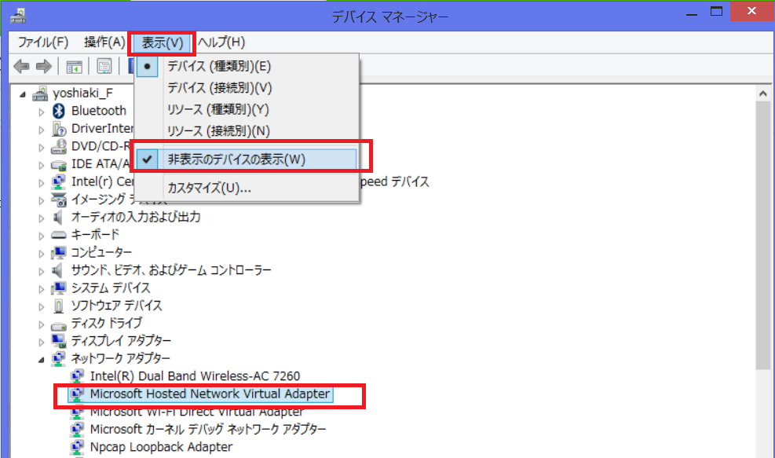This screenshot has height=458, width=775.
Task: Expand the キーボード node
Action: click(42, 236)
